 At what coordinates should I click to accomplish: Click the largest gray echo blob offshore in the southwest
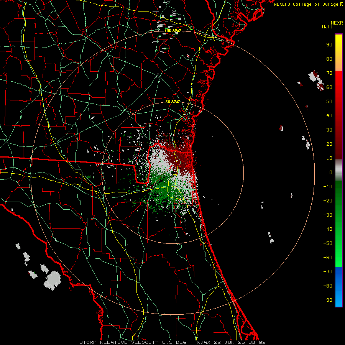[x=52, y=280]
